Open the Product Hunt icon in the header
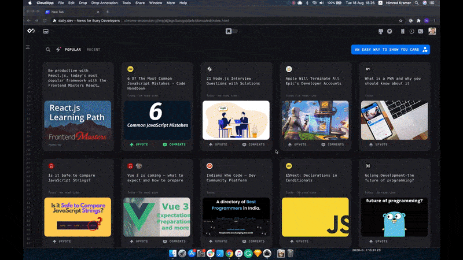463x260 pixels. click(389, 31)
